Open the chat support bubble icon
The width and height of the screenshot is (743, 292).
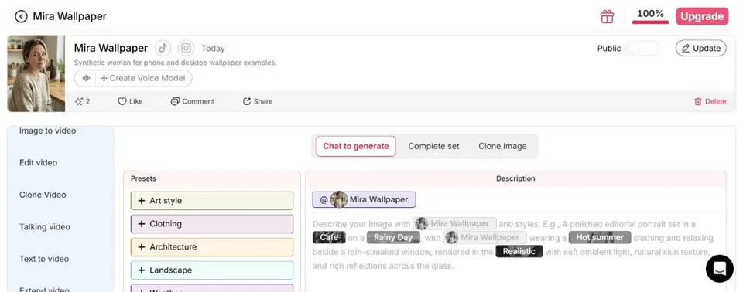click(x=719, y=268)
